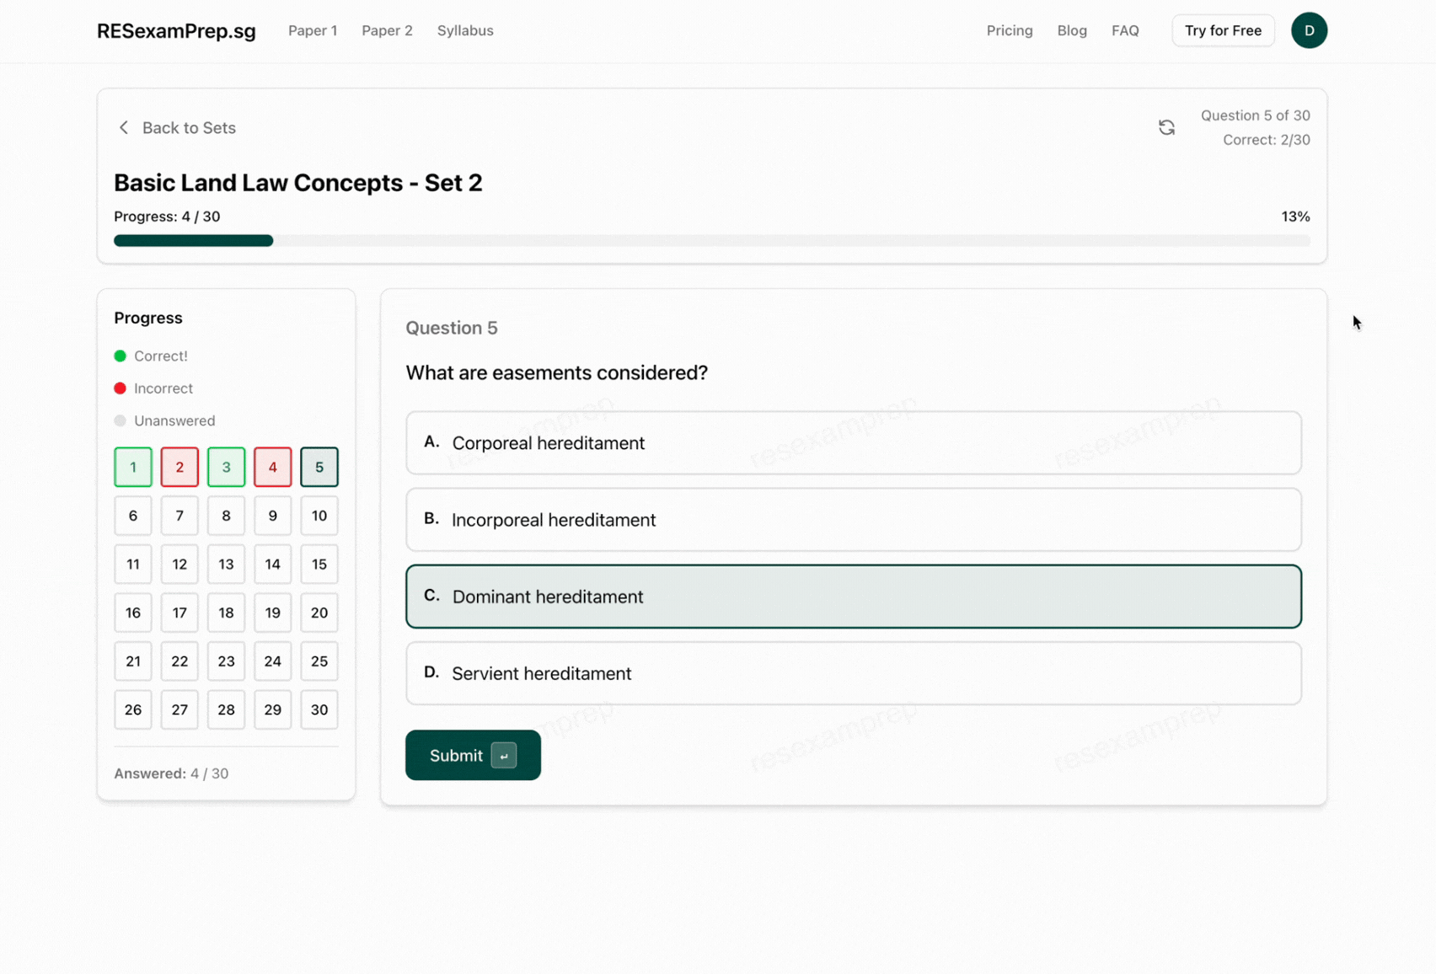Click the quiz progress bar
This screenshot has height=974, width=1436.
(x=711, y=241)
